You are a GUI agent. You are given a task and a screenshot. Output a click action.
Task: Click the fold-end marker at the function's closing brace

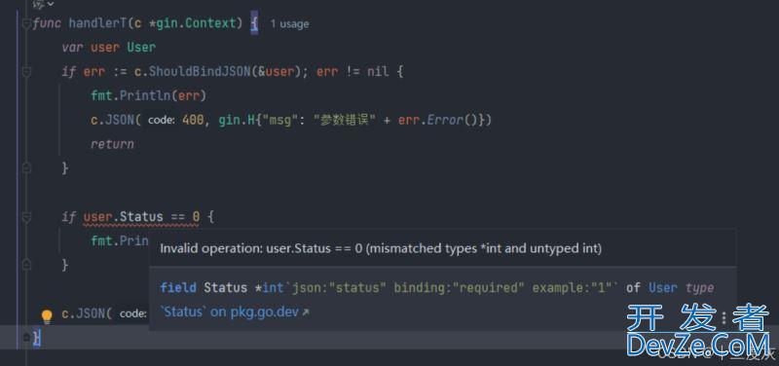point(27,338)
